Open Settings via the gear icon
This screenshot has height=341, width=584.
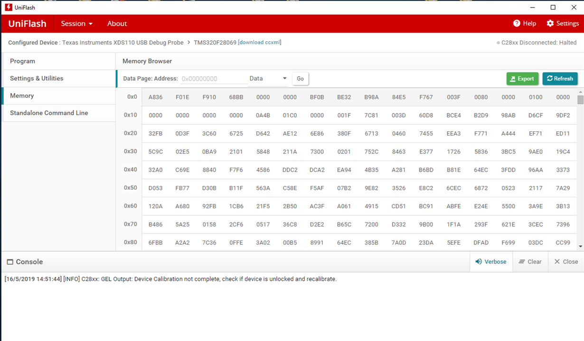click(x=550, y=23)
